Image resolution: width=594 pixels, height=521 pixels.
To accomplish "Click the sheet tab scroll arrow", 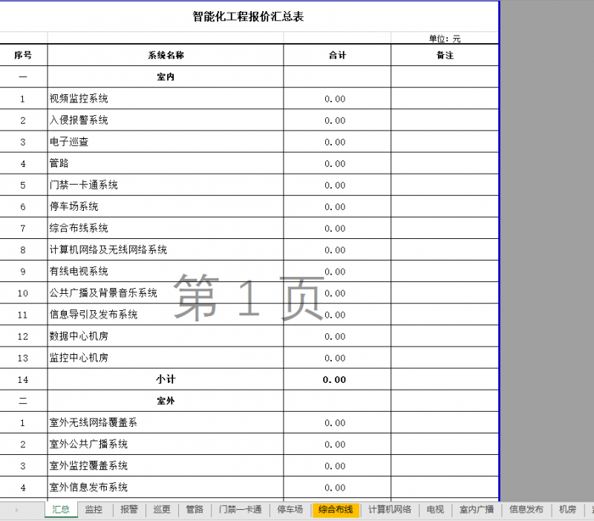I will click(16, 510).
